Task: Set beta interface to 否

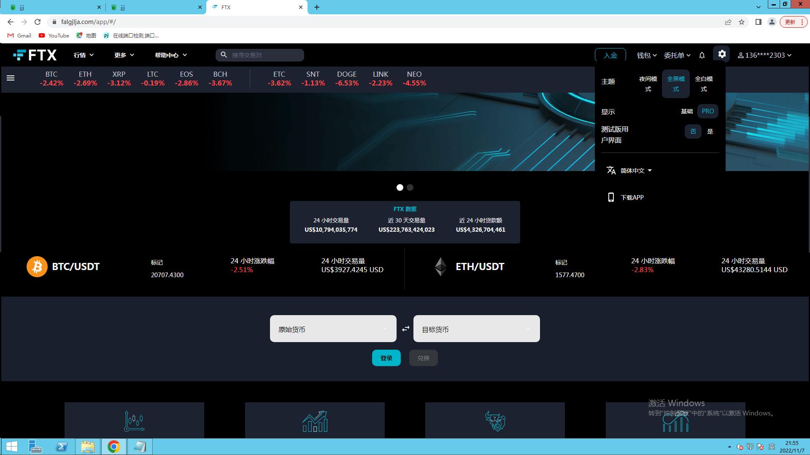Action: pos(693,131)
